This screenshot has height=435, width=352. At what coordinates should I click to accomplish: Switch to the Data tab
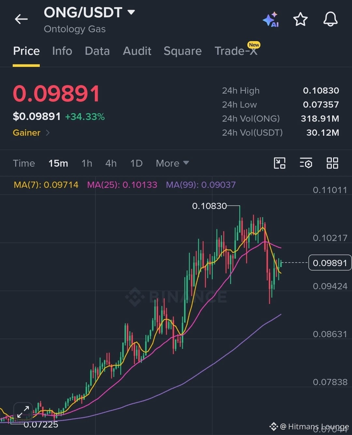pos(97,51)
